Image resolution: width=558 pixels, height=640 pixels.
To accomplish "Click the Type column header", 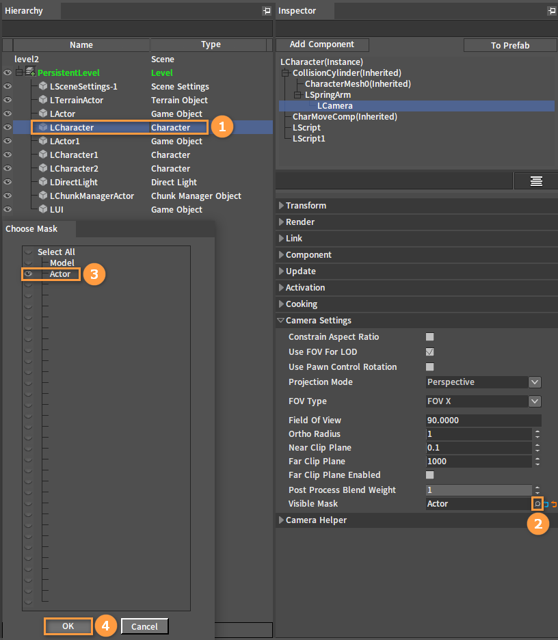I will coord(211,44).
